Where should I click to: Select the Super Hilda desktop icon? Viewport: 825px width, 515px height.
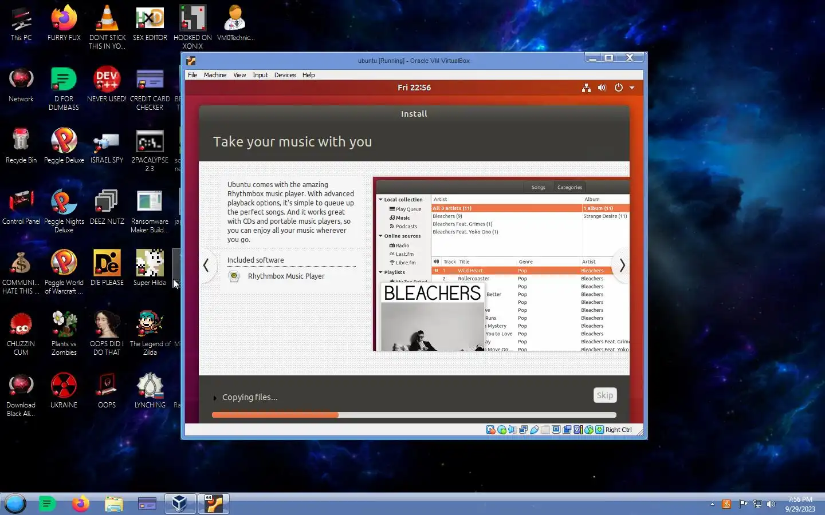[x=150, y=270]
